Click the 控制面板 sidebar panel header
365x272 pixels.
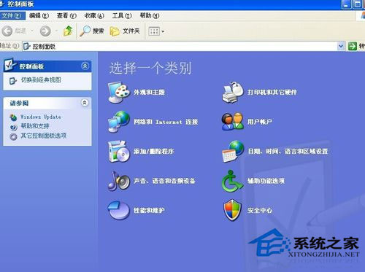click(x=47, y=66)
